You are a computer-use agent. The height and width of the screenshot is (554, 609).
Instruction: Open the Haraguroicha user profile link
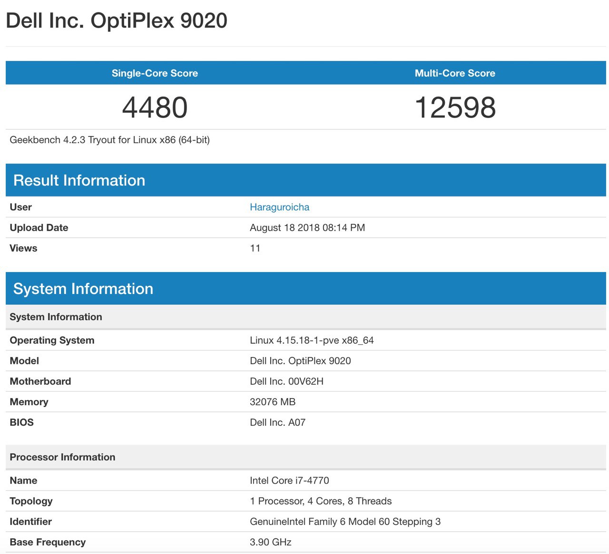[279, 207]
